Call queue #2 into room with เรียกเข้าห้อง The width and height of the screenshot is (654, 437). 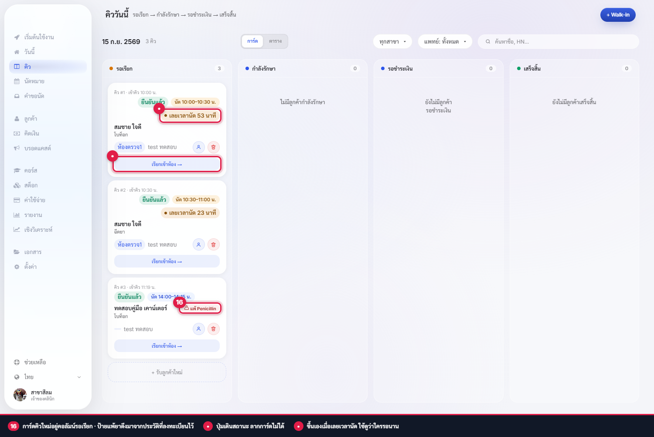pos(167,261)
